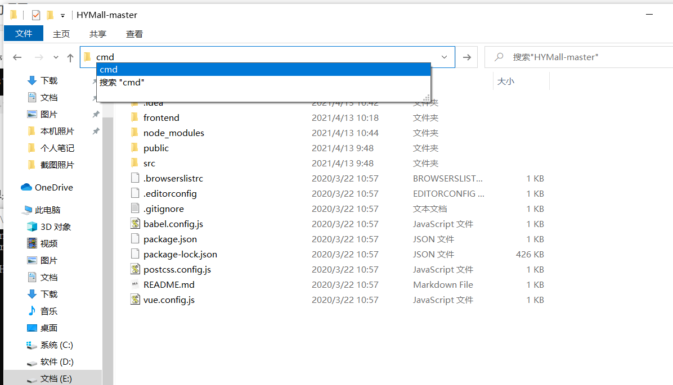Select the package.json file icon
Image resolution: width=673 pixels, height=385 pixels.
tap(135, 239)
